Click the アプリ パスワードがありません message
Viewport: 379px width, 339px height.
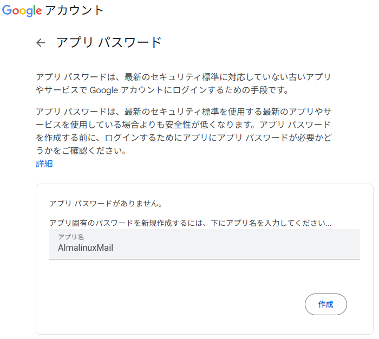(106, 204)
